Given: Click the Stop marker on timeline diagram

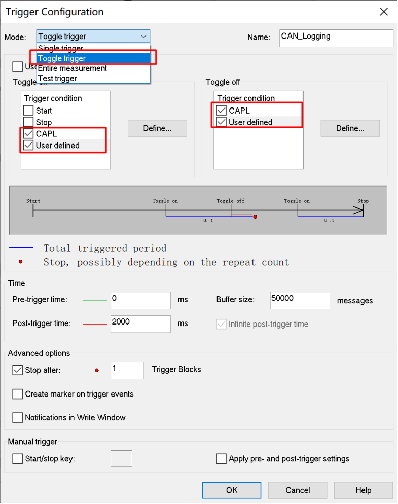Looking at the screenshot, I should (x=363, y=201).
